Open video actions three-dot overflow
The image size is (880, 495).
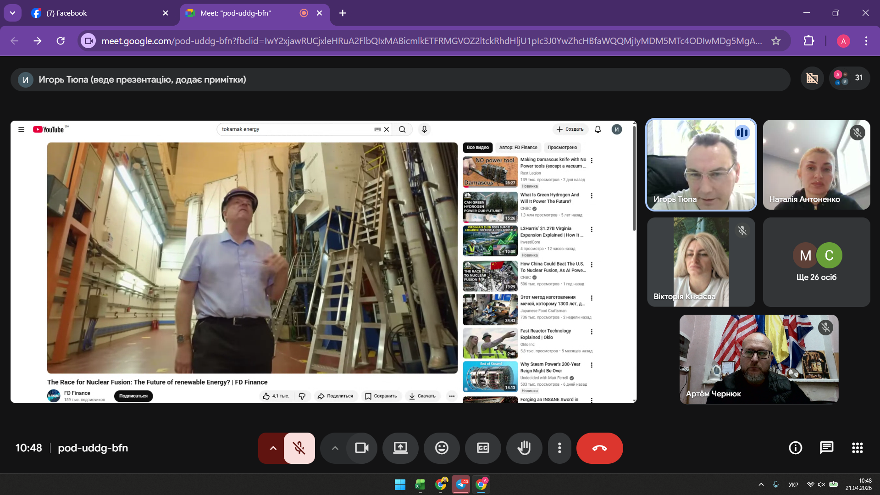[452, 396]
